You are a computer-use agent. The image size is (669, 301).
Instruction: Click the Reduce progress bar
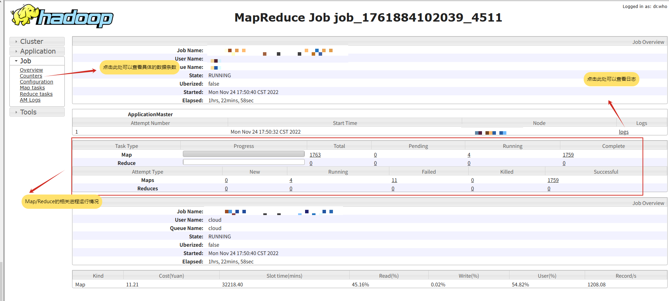(243, 162)
